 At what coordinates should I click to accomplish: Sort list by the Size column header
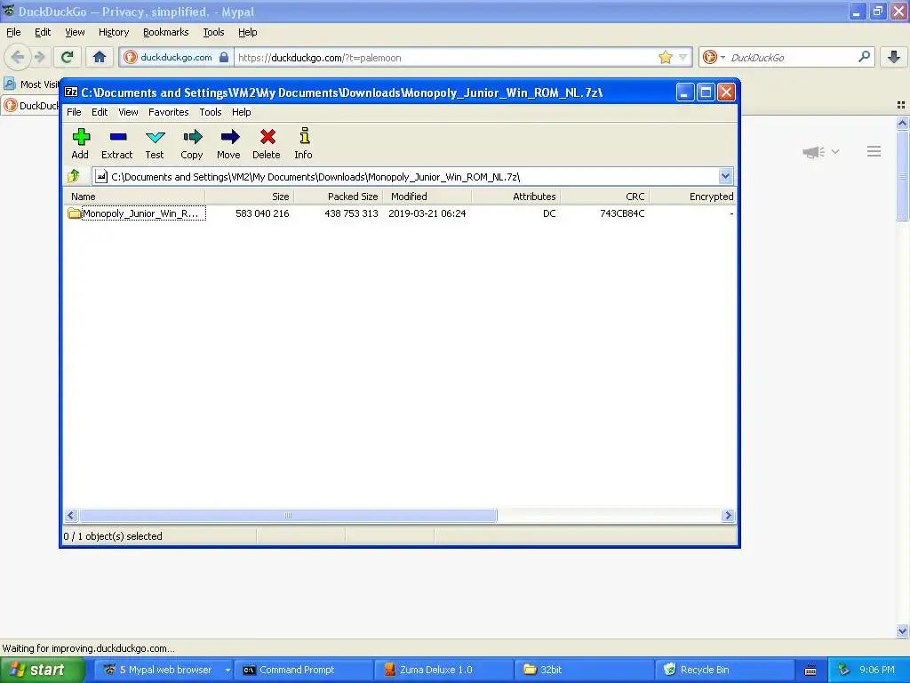(250, 197)
